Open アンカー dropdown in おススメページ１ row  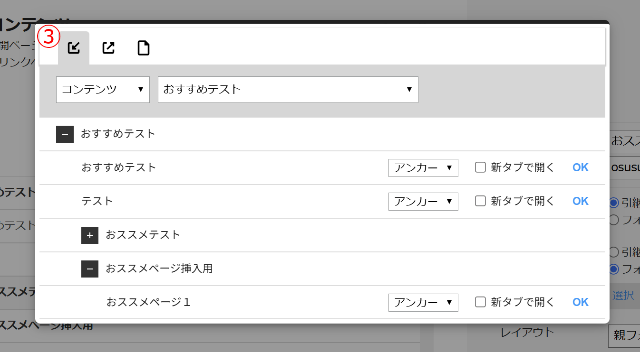tap(423, 303)
